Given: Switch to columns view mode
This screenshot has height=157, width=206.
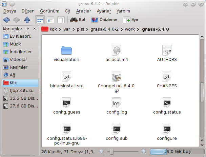Looking at the screenshot, I should (x=61, y=20).
